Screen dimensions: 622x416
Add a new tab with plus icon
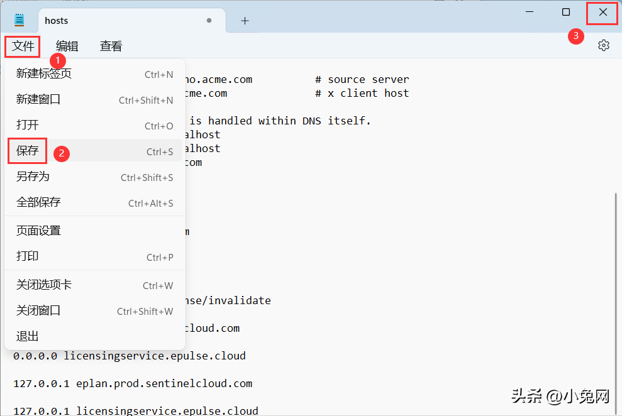245,21
